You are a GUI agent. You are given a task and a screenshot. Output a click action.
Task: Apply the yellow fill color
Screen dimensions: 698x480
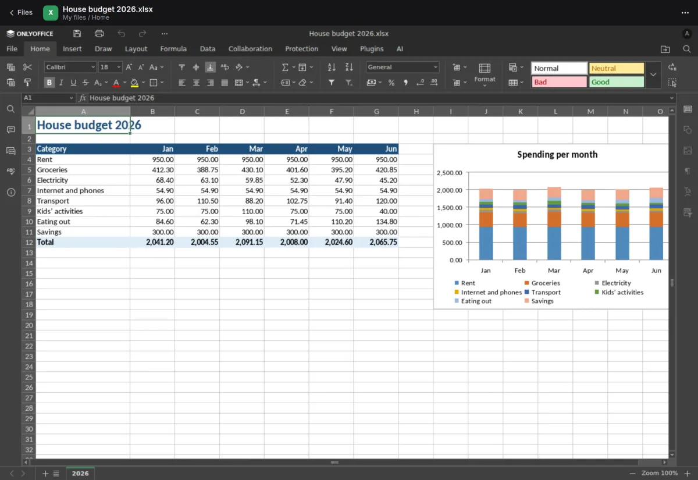click(134, 83)
